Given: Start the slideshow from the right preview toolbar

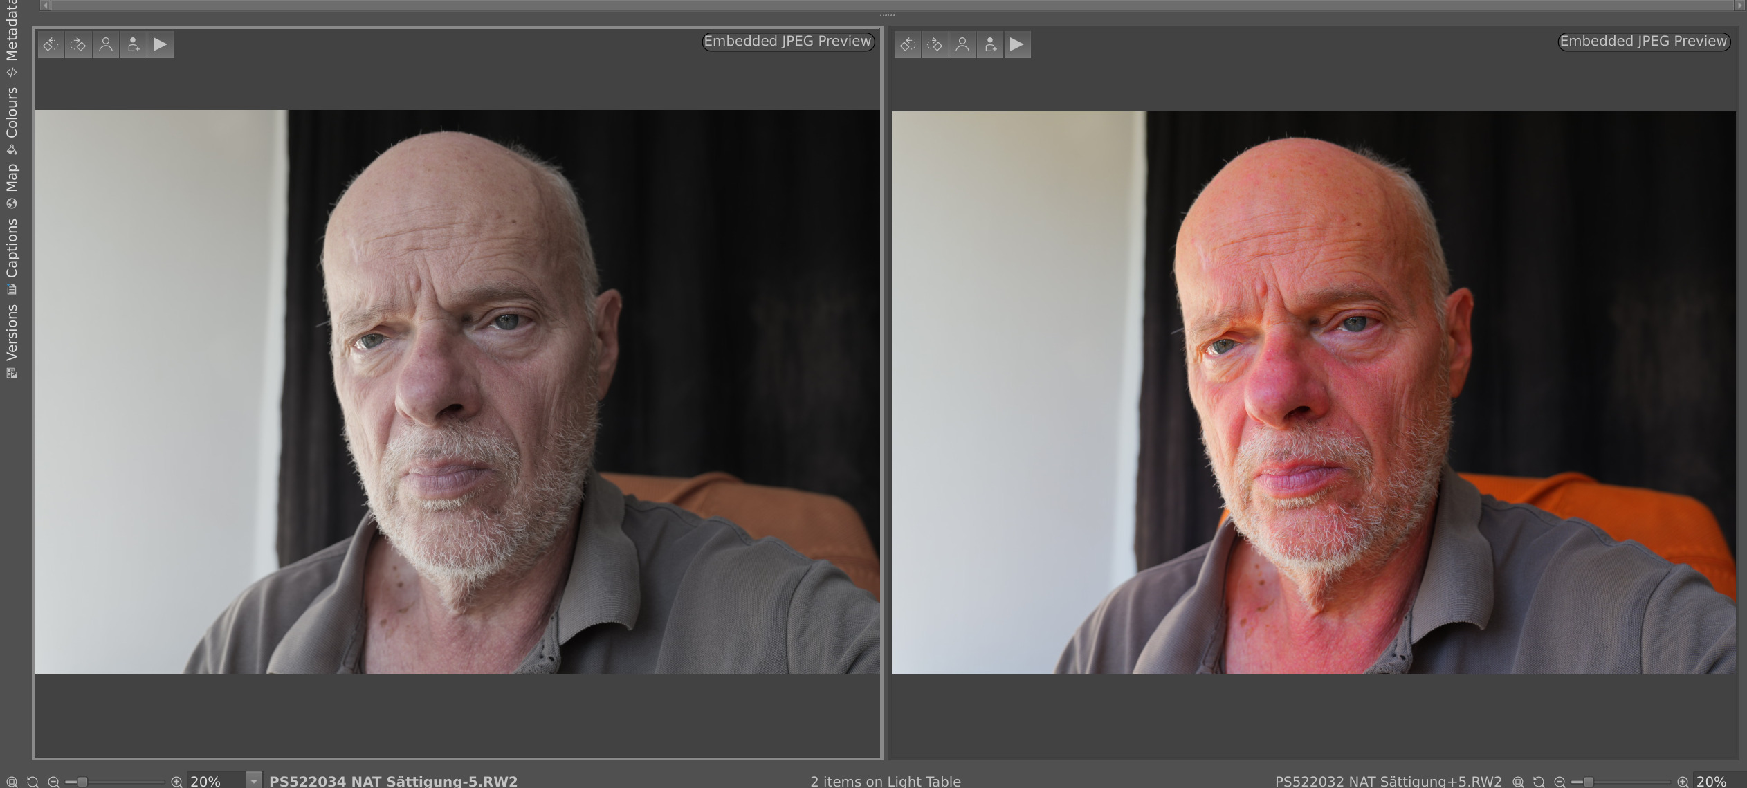Looking at the screenshot, I should pyautogui.click(x=1017, y=45).
